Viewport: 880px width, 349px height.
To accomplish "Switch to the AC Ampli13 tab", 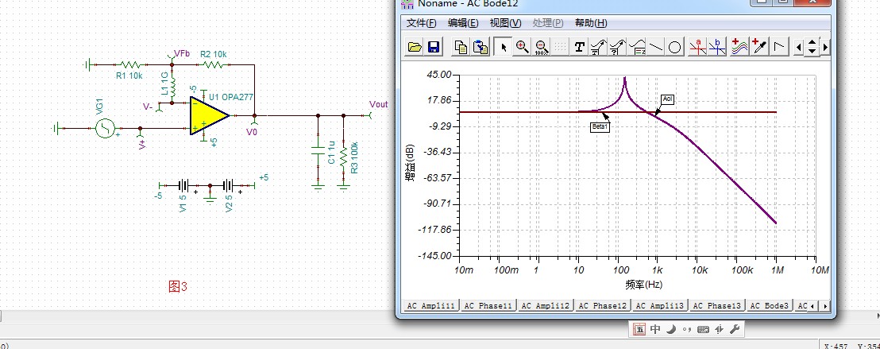I will point(660,306).
